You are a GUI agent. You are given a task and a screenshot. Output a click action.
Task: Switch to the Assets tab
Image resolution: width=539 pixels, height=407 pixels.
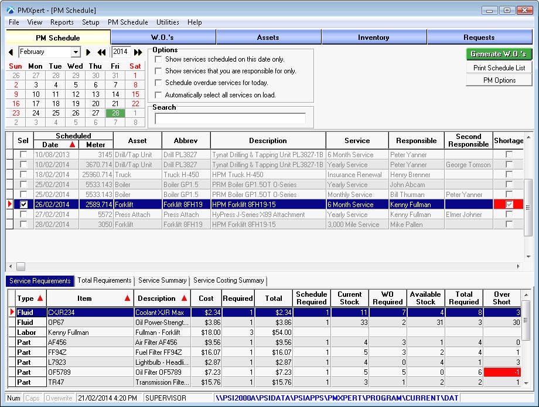pyautogui.click(x=268, y=37)
